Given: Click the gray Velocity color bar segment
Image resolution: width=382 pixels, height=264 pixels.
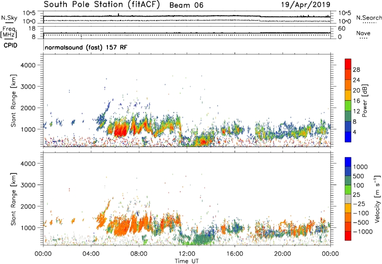Looking at the screenshot, I should click(348, 199).
